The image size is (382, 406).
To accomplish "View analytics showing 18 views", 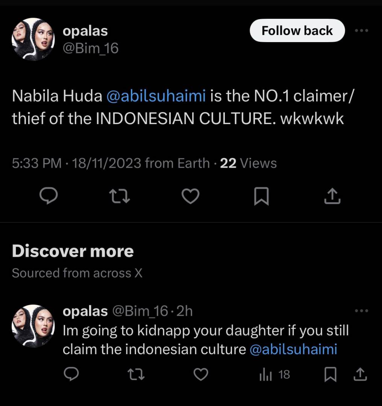I will click(275, 374).
